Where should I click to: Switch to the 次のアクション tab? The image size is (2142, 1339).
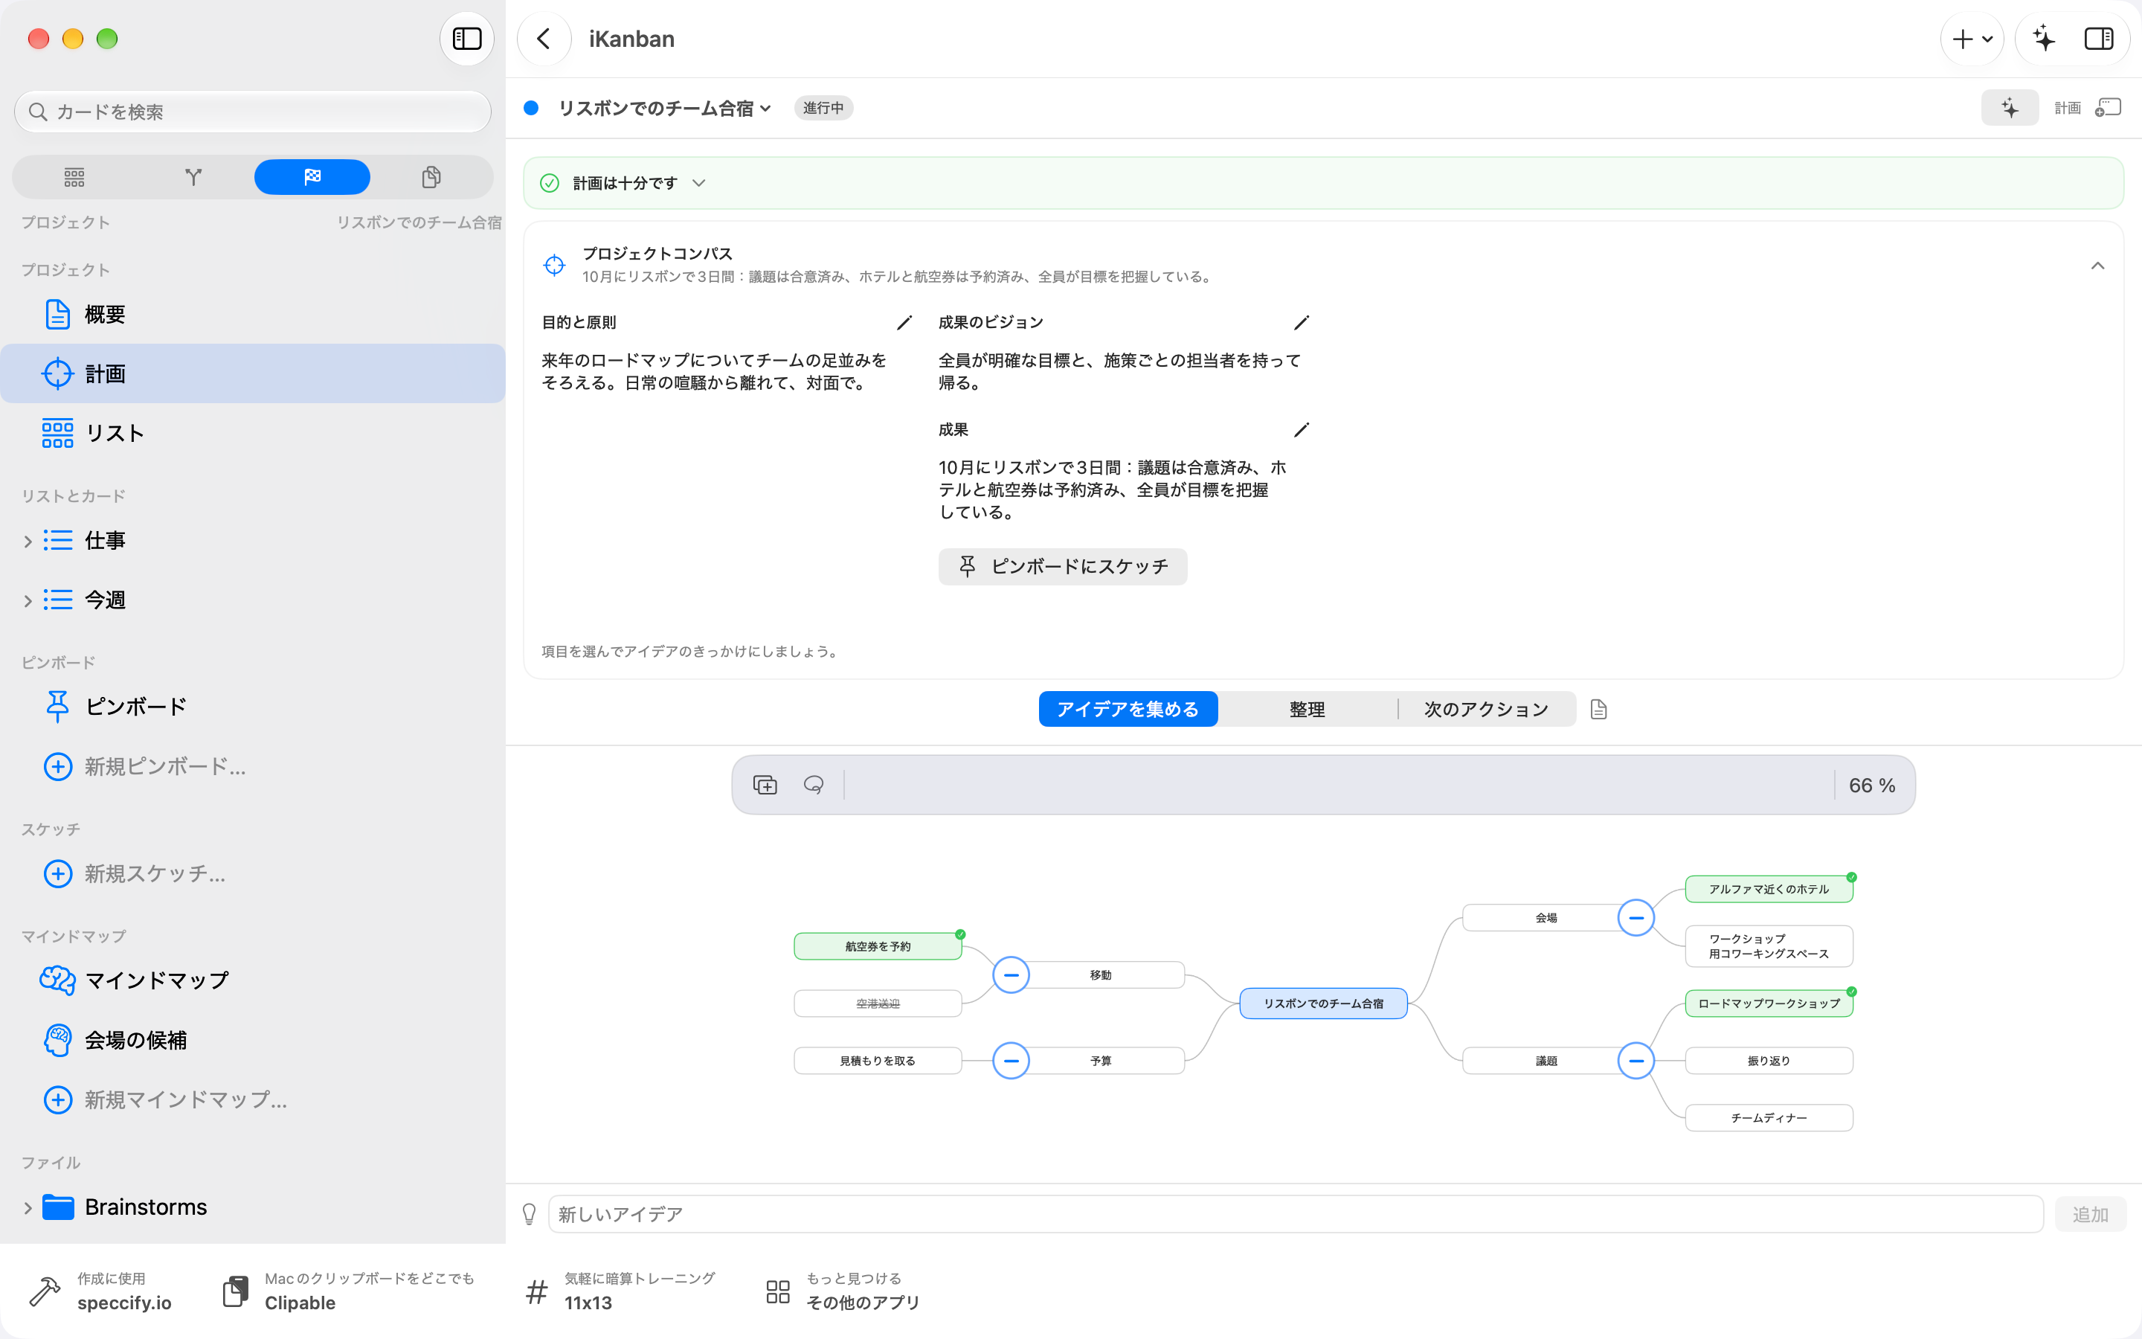tap(1486, 710)
